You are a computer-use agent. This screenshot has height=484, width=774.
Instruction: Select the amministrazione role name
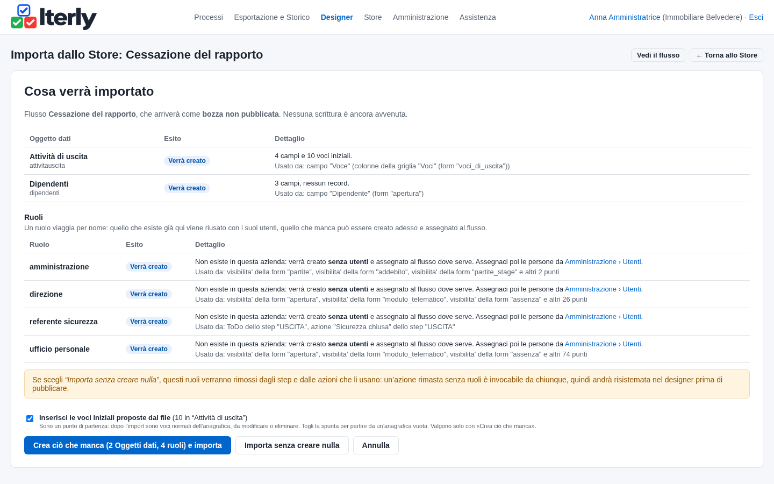coord(59,267)
